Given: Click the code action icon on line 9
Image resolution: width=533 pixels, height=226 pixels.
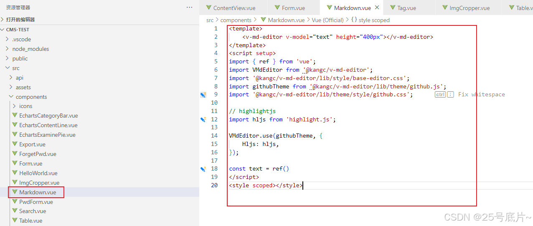Looking at the screenshot, I should (203, 95).
